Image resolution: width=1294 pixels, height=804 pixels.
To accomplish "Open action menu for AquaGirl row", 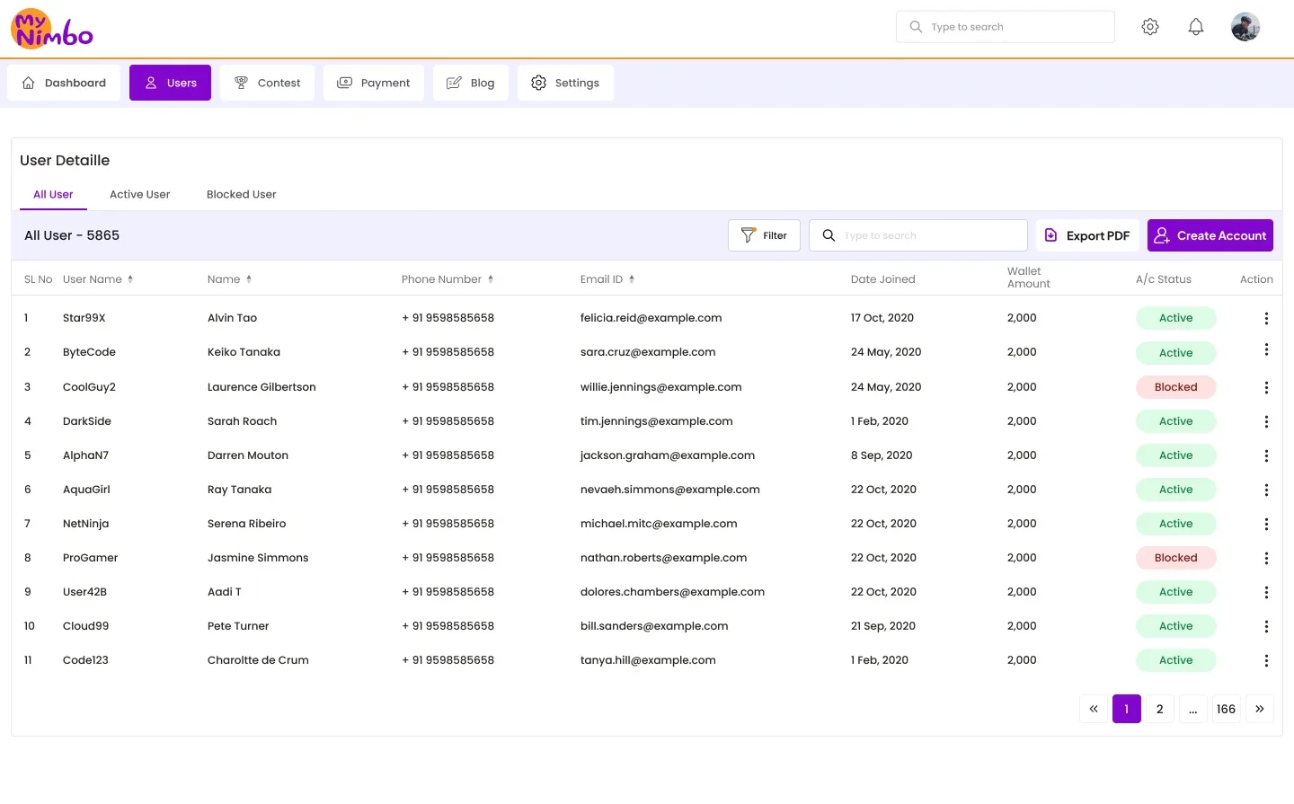I will point(1266,490).
